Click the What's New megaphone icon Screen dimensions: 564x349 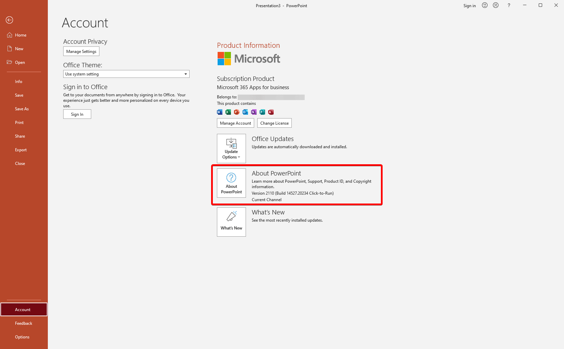tap(231, 217)
